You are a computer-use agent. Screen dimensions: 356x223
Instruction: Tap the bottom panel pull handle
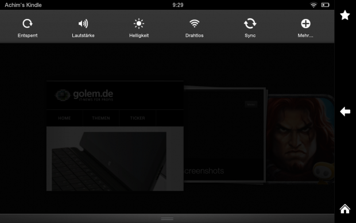pyautogui.click(x=167, y=218)
